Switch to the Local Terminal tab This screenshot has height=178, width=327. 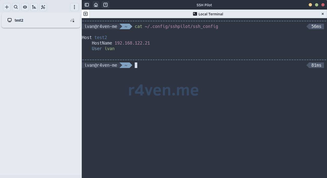[x=208, y=14]
